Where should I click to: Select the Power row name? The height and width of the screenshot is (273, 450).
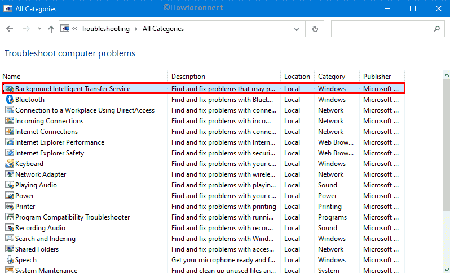coord(25,196)
